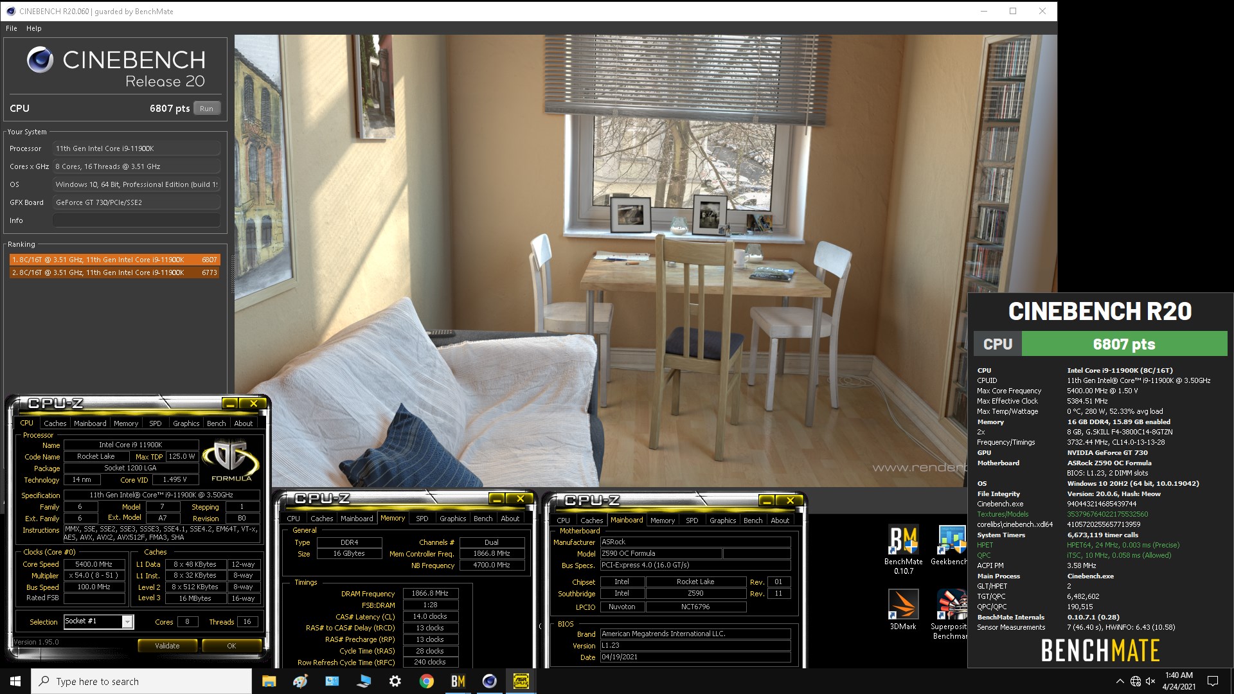The width and height of the screenshot is (1234, 694).
Task: Click the Cinebench logo icon
Action: click(x=40, y=60)
